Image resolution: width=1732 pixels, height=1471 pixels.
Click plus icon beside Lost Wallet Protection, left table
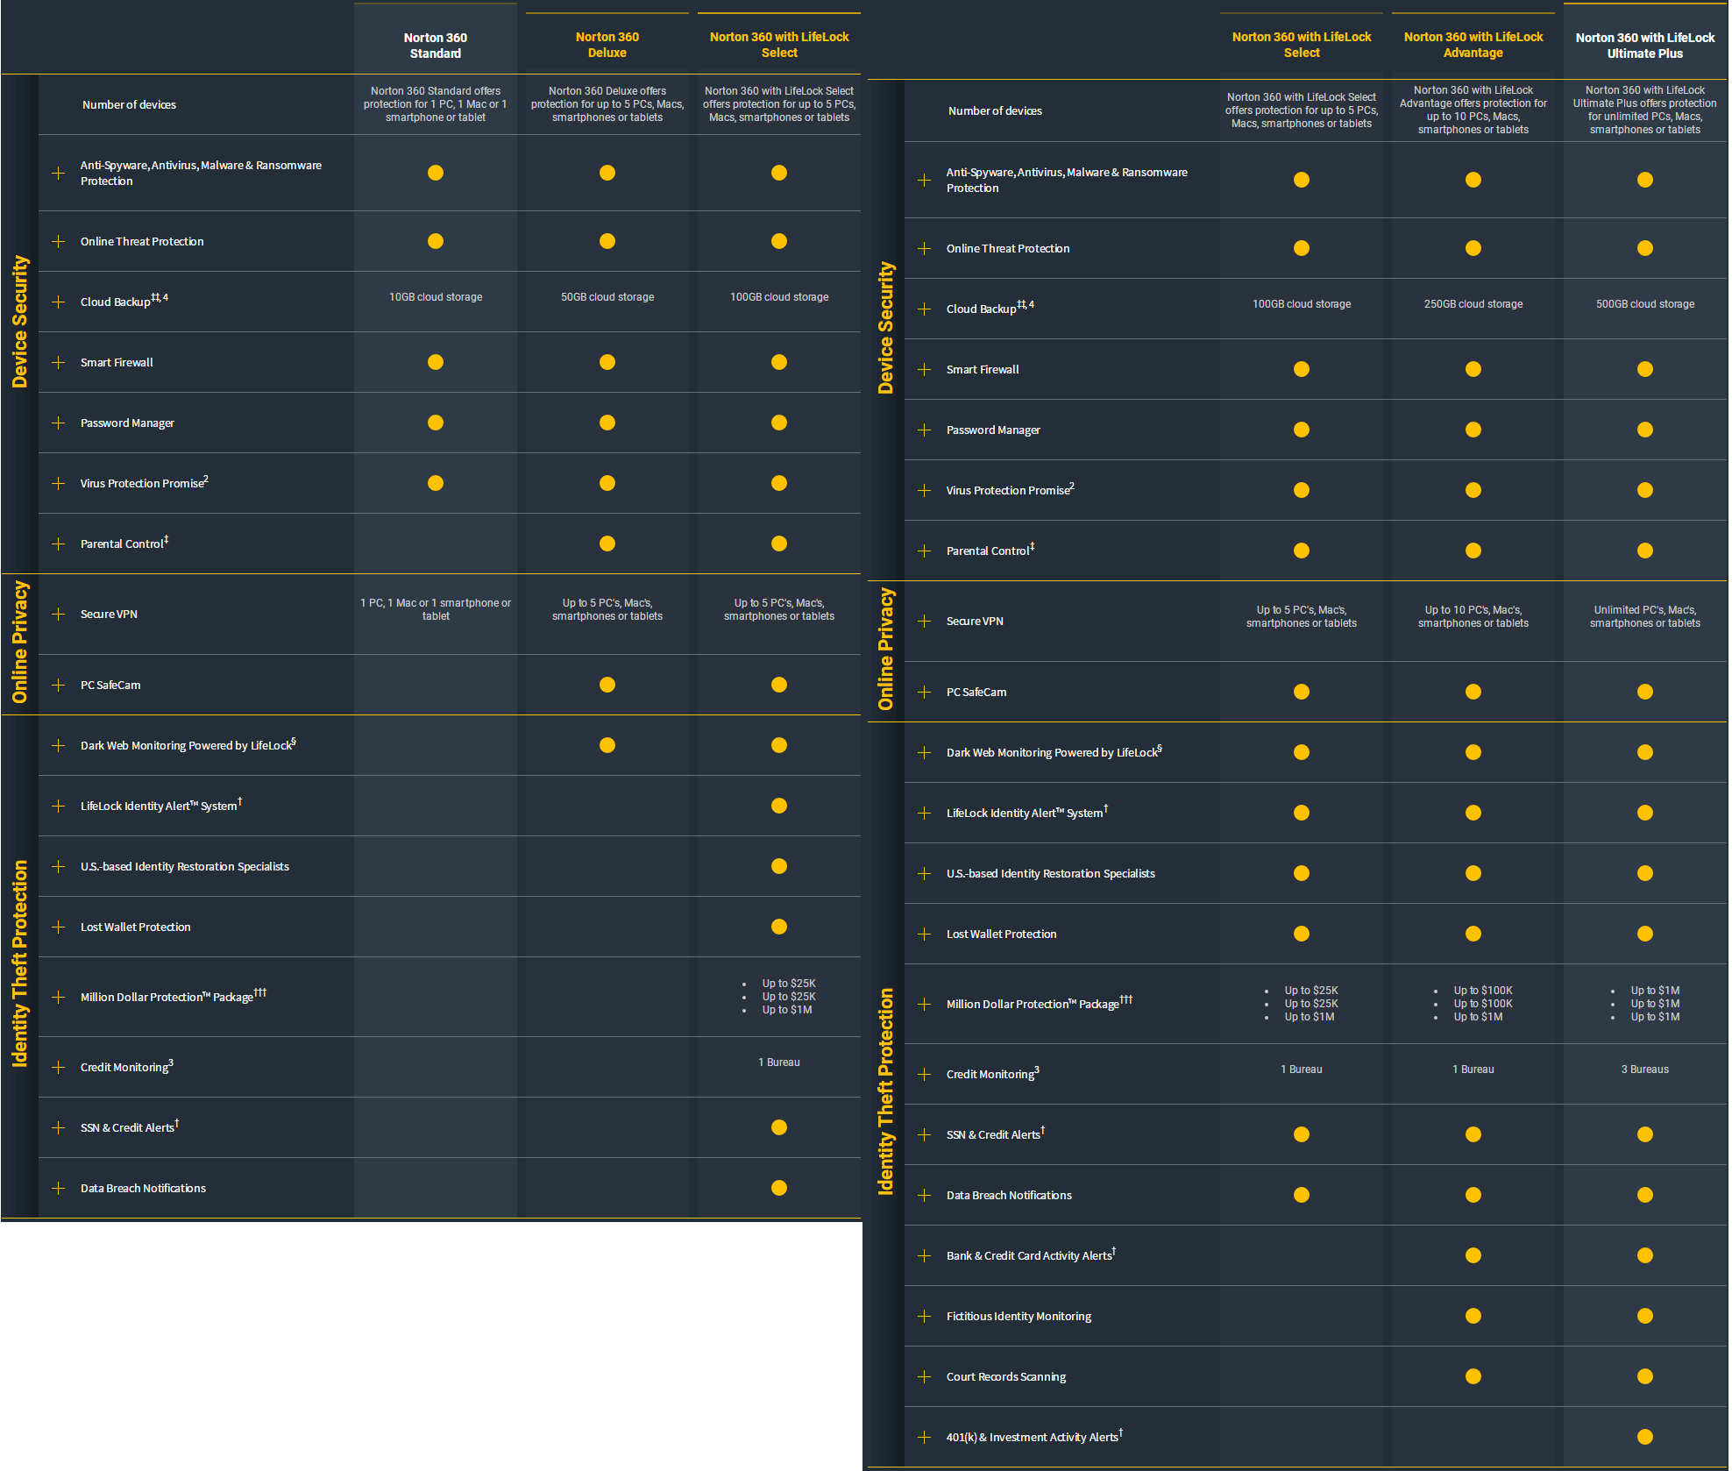59,927
